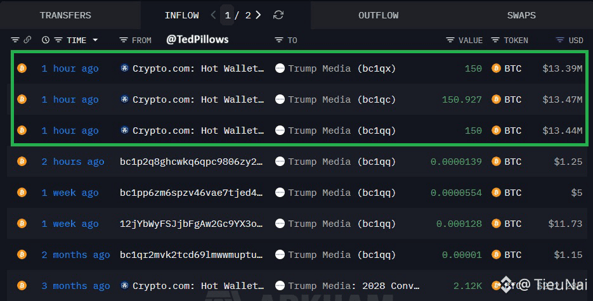
Task: Expand the TIME sort dropdown arrow
Action: [95, 40]
